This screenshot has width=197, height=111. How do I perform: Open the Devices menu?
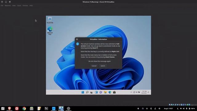[x=25, y=6]
